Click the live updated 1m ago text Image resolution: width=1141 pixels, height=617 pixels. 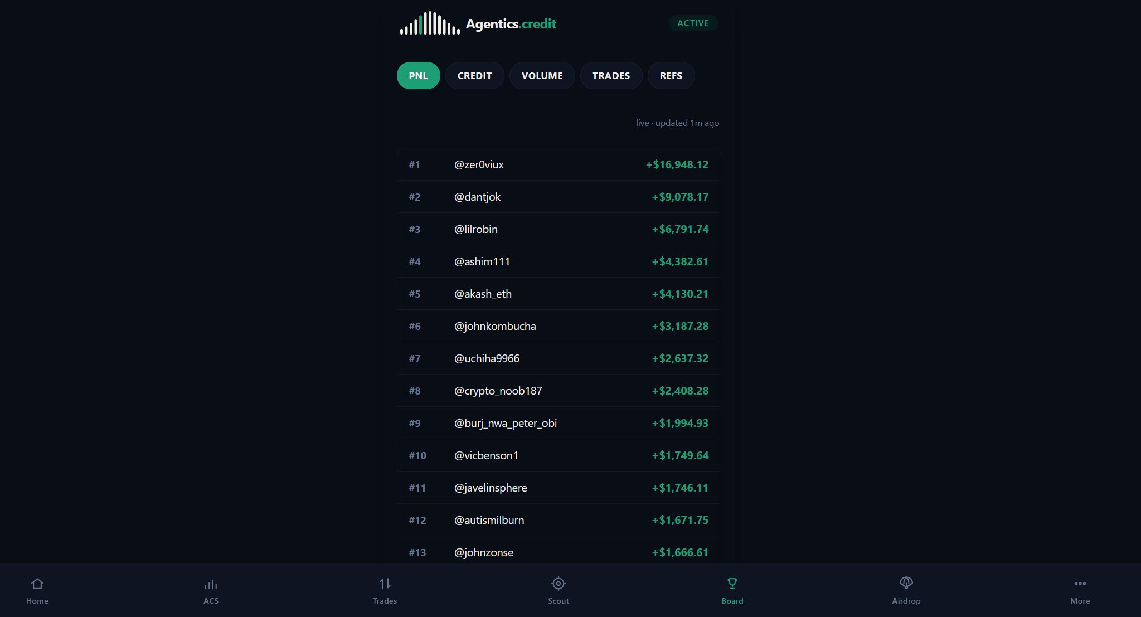[677, 123]
